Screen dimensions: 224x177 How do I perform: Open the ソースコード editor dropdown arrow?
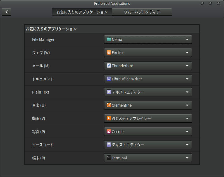(187, 145)
